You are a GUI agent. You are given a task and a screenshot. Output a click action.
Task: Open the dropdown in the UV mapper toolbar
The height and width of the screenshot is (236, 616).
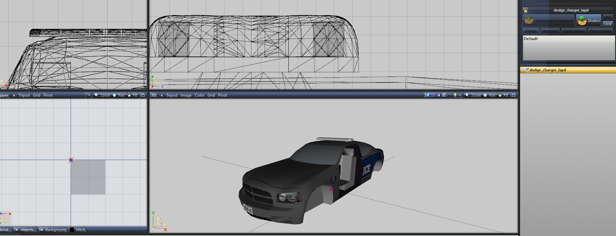(88, 95)
